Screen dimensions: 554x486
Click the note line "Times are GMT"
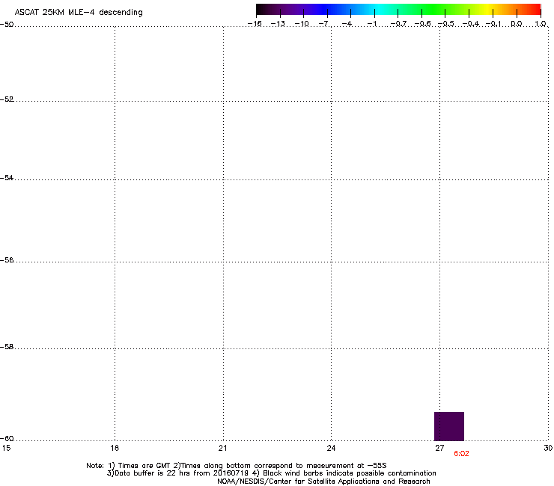(x=144, y=466)
